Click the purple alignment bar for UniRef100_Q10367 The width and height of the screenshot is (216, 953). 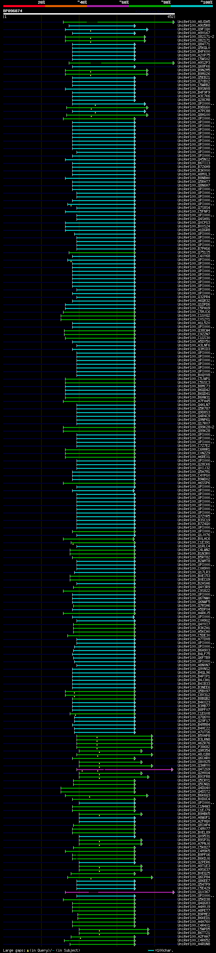pos(119,892)
